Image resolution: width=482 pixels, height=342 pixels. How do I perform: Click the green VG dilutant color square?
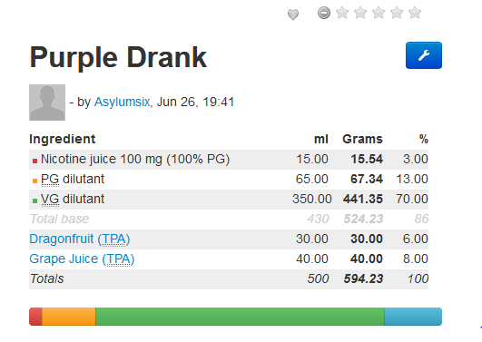34,200
